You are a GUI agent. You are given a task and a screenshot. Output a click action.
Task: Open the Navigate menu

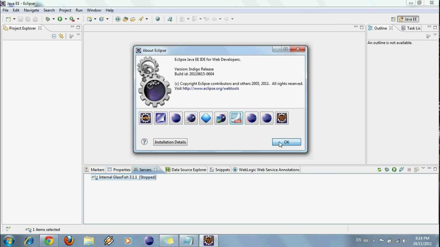pyautogui.click(x=31, y=10)
